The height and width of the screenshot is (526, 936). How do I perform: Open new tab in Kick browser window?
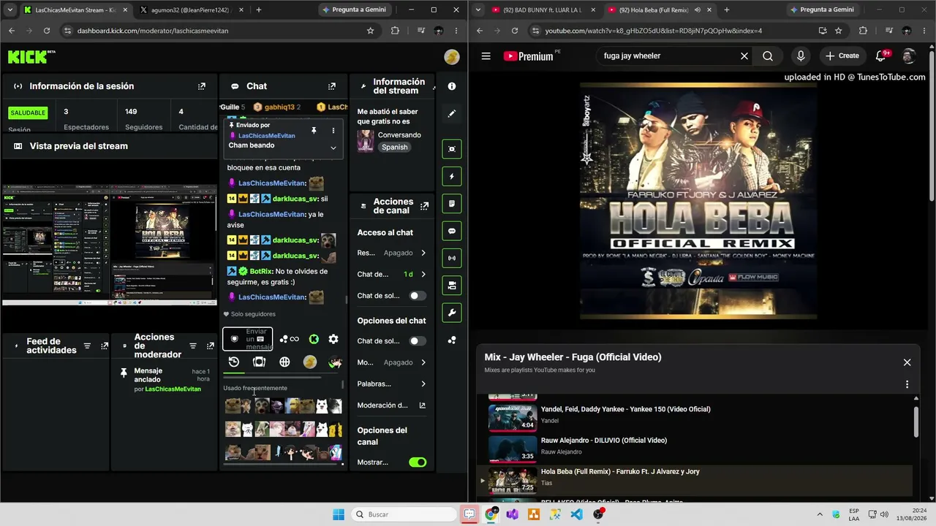tap(259, 10)
